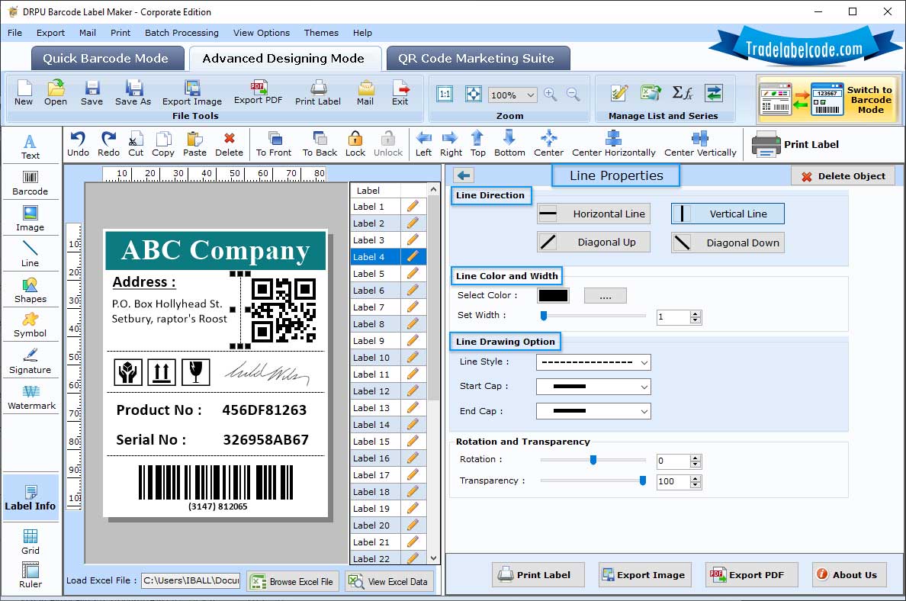The width and height of the screenshot is (906, 601).
Task: Click the About Us button
Action: [849, 575]
